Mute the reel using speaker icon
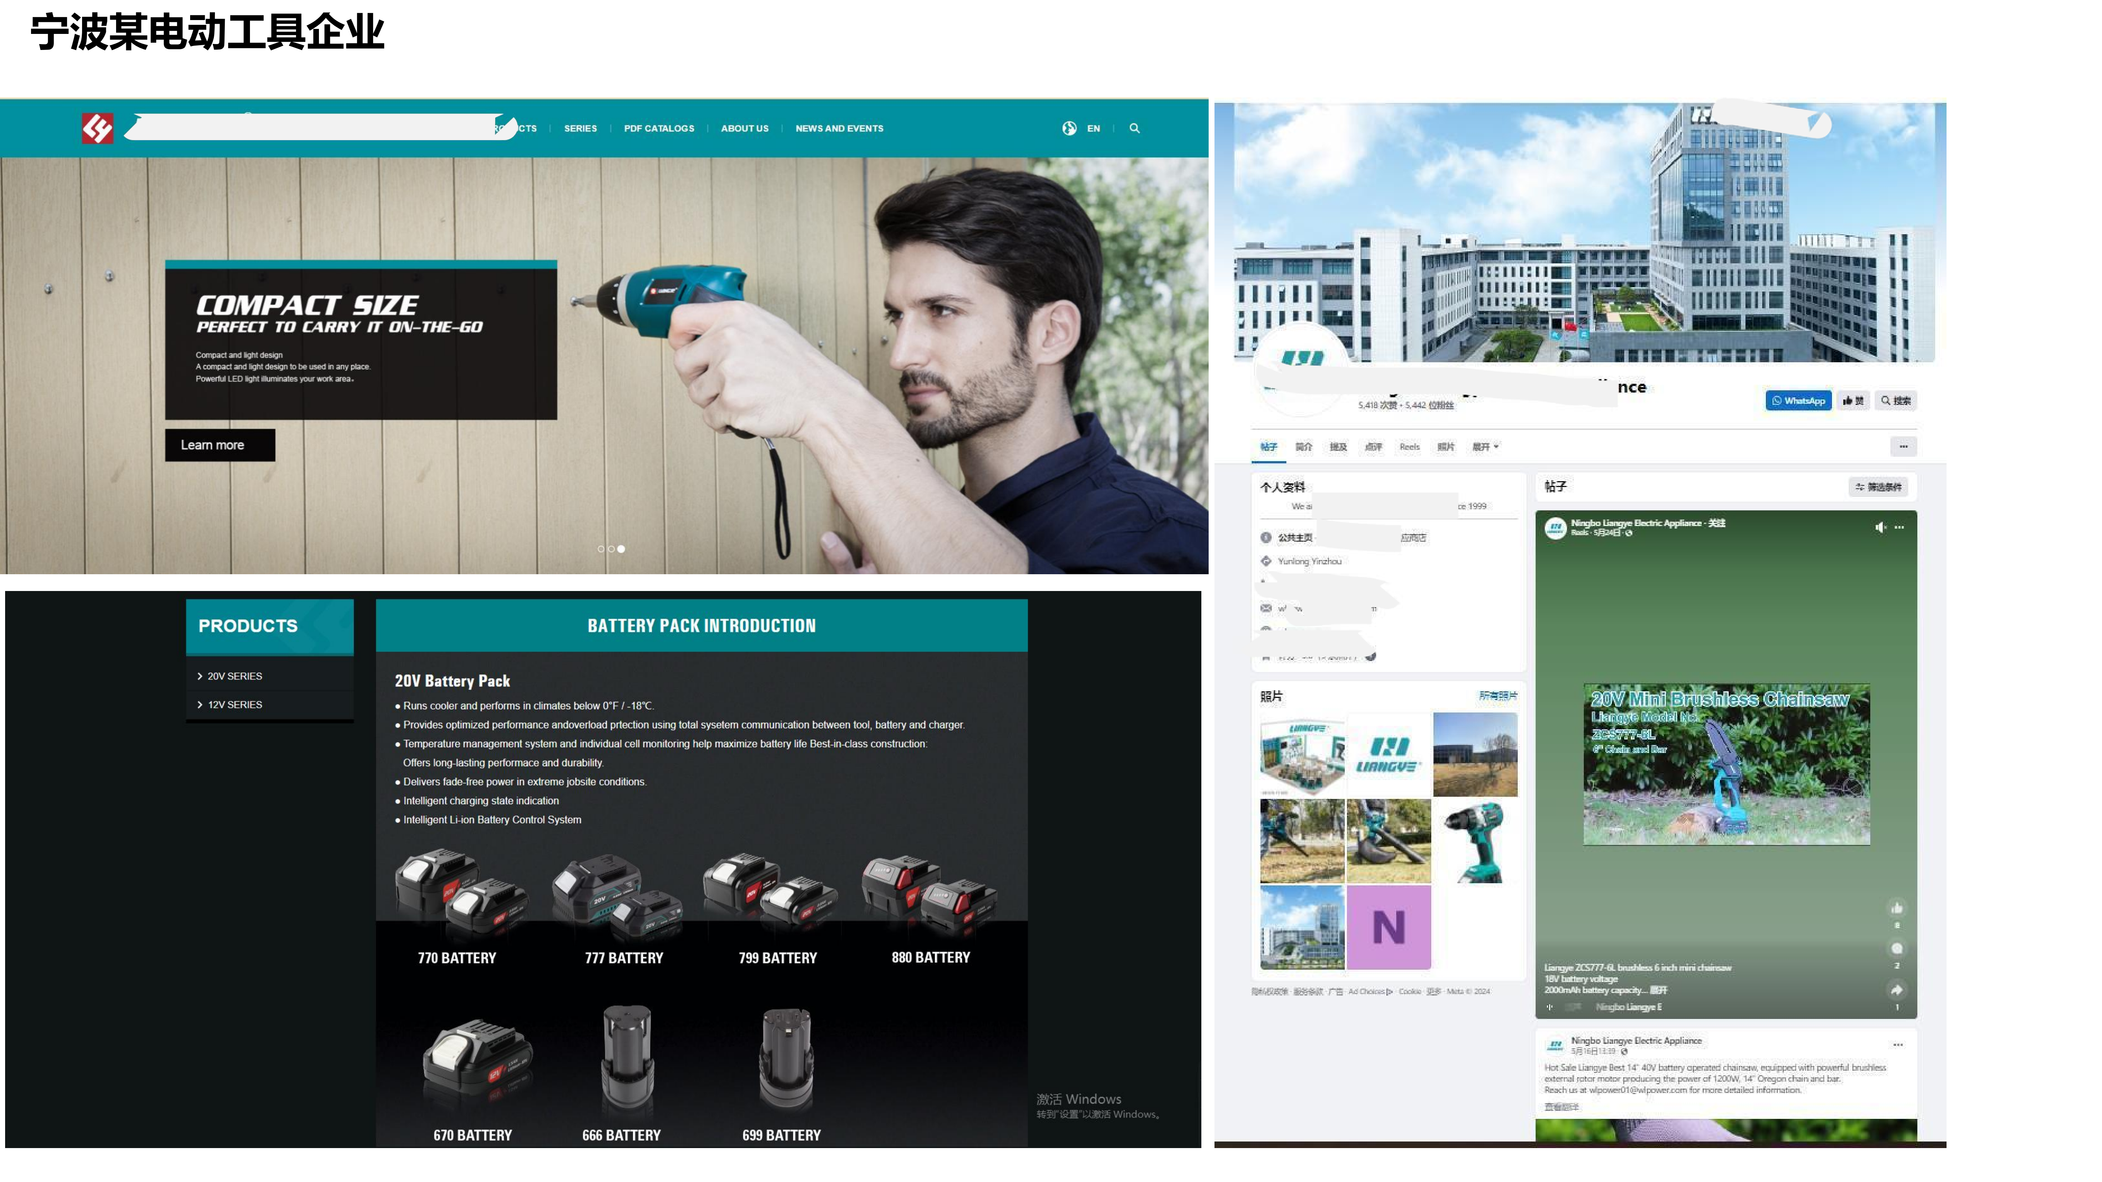Viewport: 2102px width, 1182px height. pos(1880,528)
